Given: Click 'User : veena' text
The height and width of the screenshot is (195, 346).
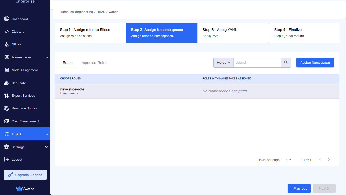Looking at the screenshot, I should 69,93.
